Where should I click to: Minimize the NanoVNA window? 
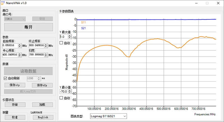pos(197,3)
